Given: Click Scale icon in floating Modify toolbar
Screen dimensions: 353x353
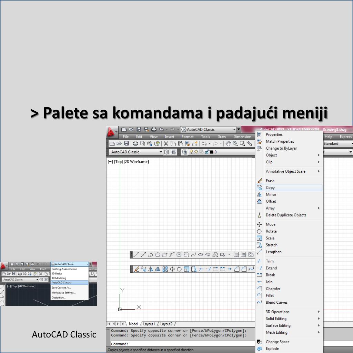Looking at the screenshot, I should (x=186, y=269).
